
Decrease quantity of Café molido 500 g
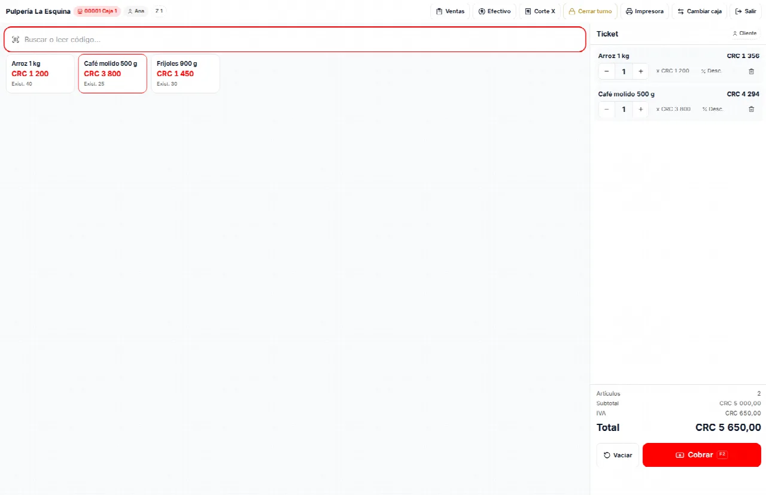point(606,110)
